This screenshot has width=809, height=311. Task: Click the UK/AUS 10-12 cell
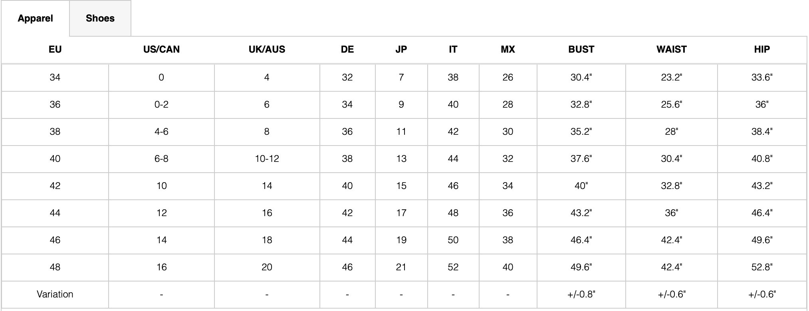267,159
